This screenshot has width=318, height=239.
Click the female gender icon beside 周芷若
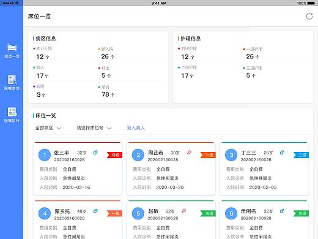pos(189,153)
